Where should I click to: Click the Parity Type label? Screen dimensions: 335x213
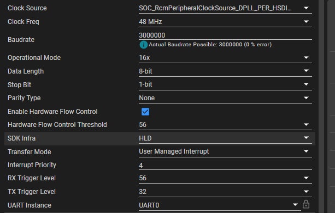pyautogui.click(x=24, y=98)
